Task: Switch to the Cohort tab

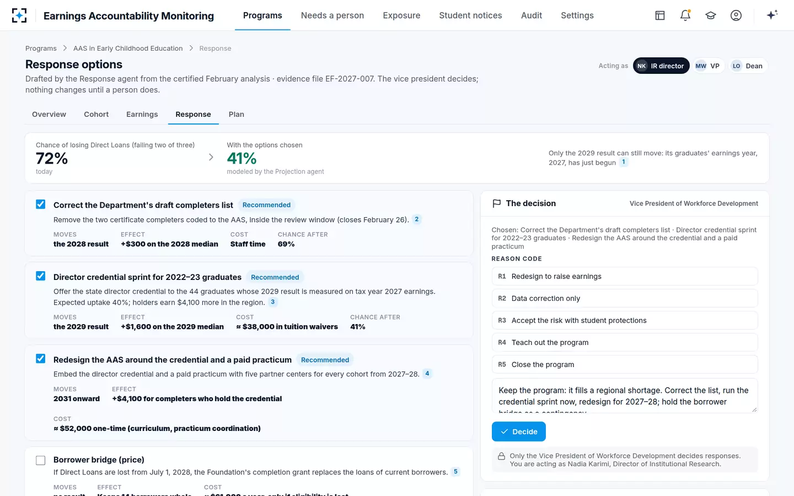Action: tap(96, 115)
